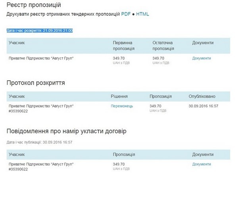Click participant name in Реєстр пропозицій table

coord(41,58)
